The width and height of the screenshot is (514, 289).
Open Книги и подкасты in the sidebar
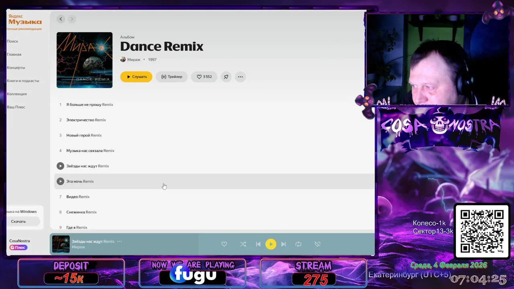click(x=23, y=81)
